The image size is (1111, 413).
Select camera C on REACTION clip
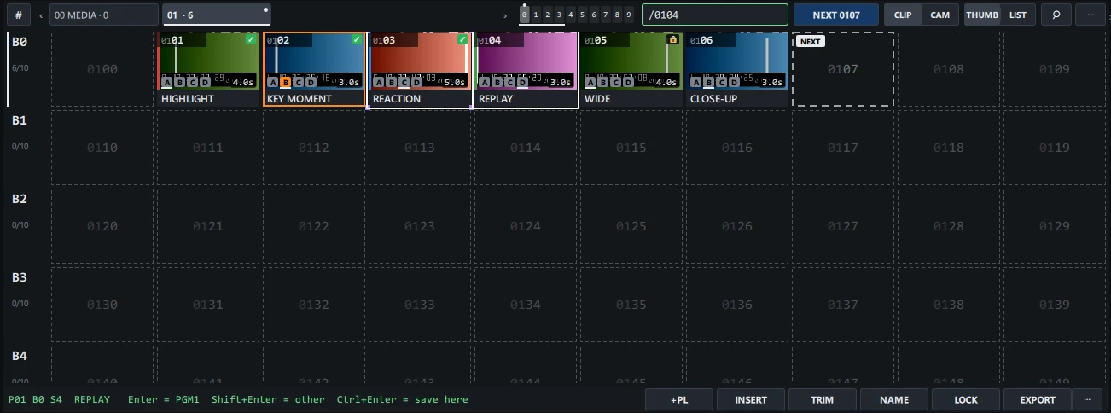tap(403, 83)
